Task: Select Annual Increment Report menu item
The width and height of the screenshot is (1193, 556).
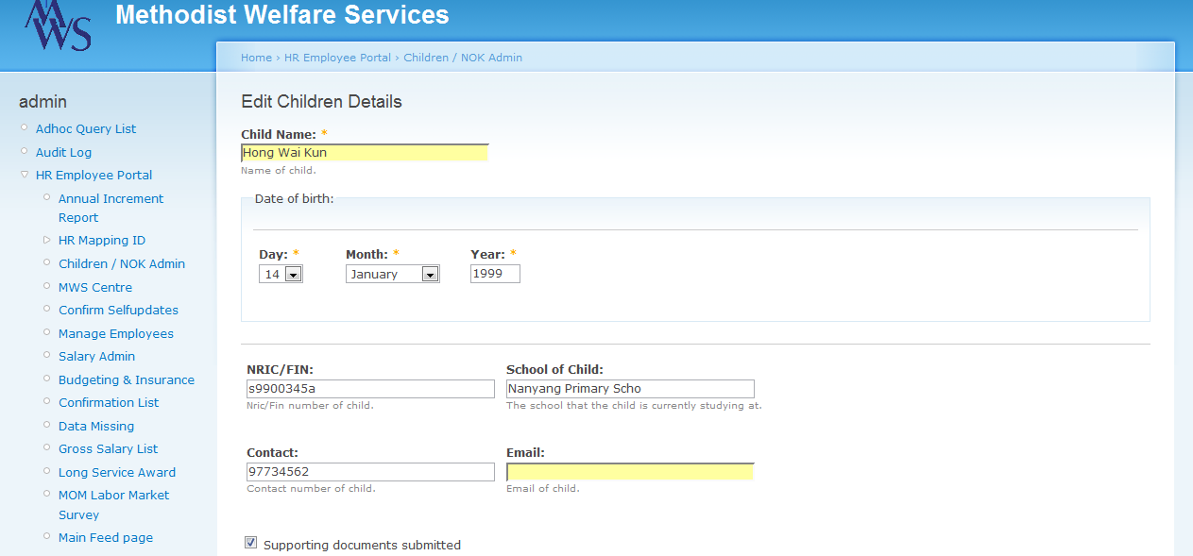Action: coord(111,208)
